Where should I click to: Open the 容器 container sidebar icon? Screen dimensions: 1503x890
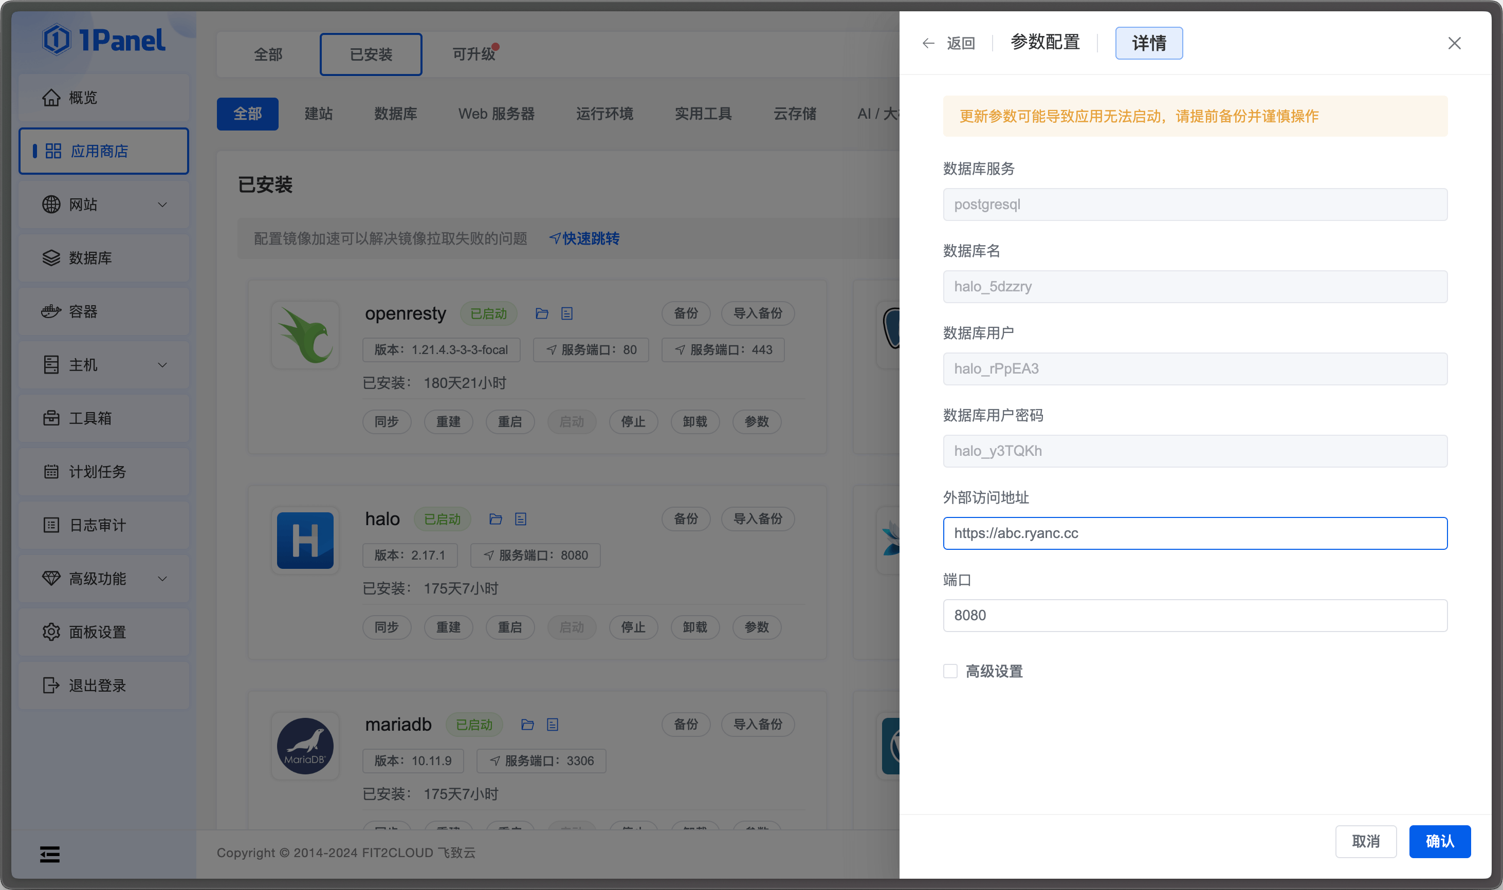(51, 311)
